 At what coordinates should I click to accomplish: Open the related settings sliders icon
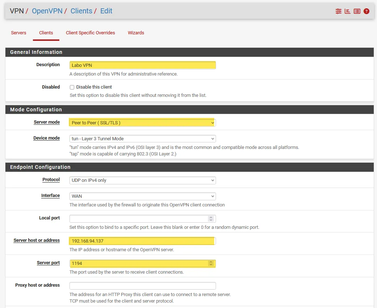(x=338, y=11)
